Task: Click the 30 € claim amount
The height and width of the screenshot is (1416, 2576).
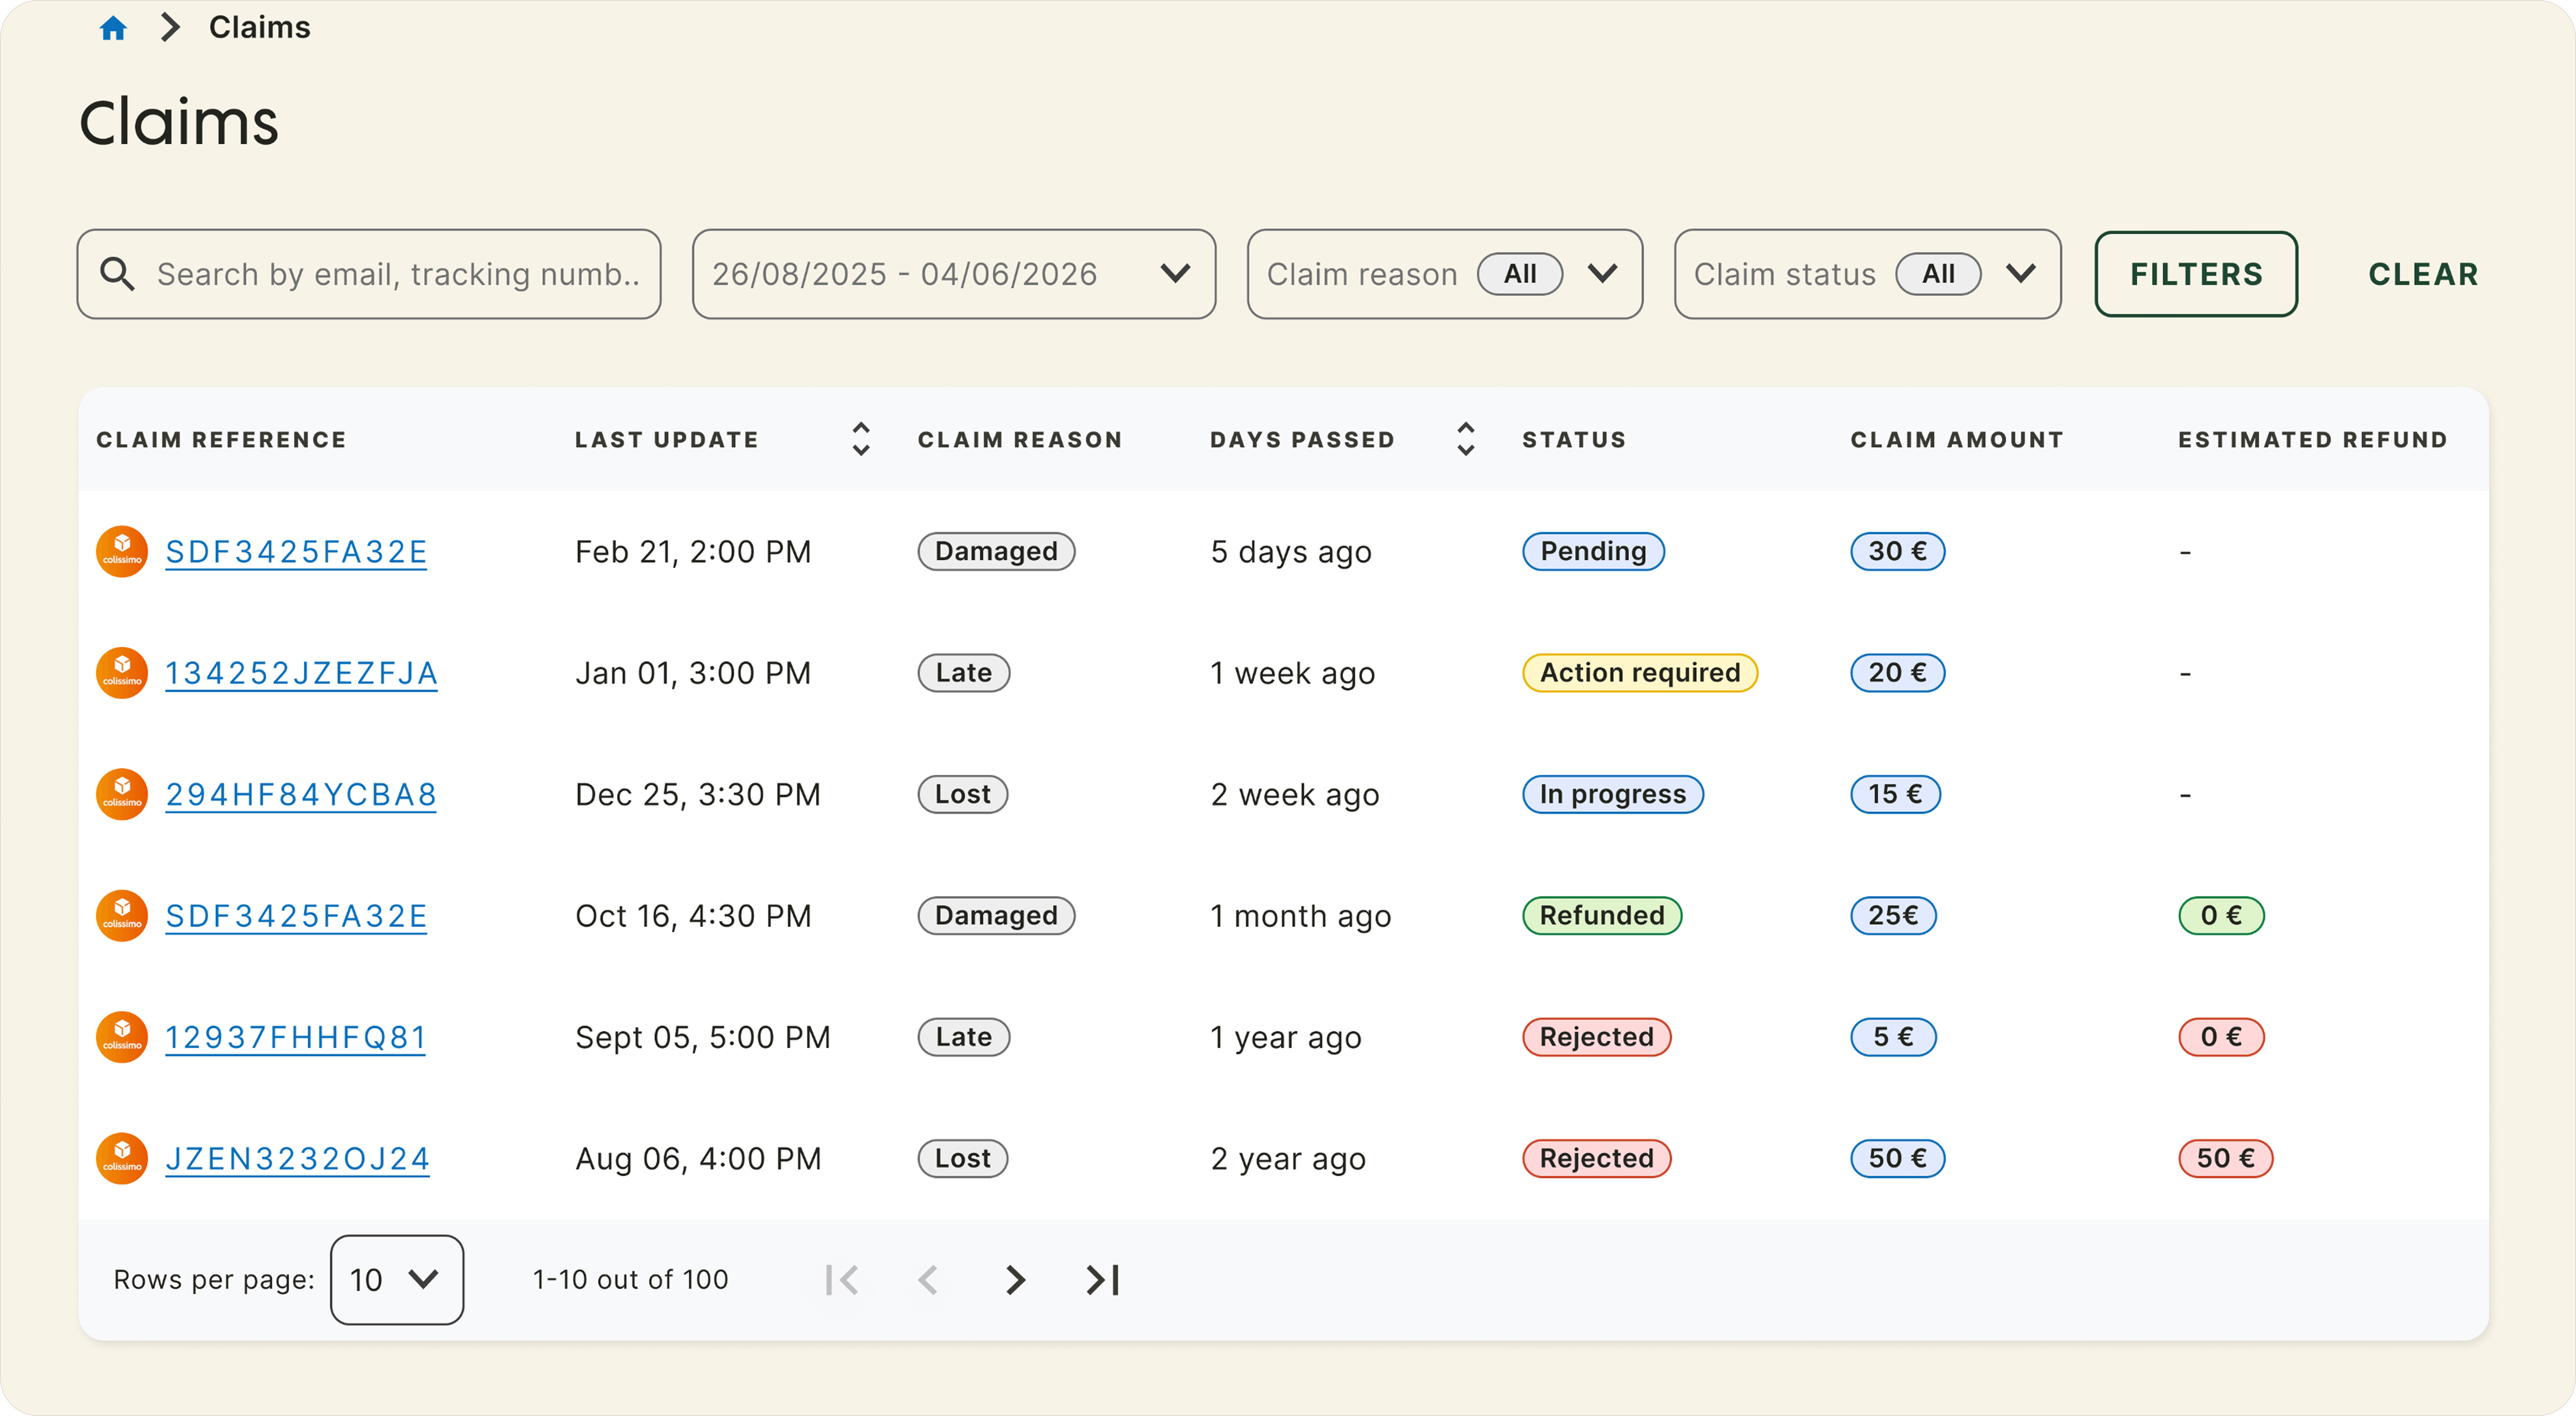Action: coord(1898,551)
